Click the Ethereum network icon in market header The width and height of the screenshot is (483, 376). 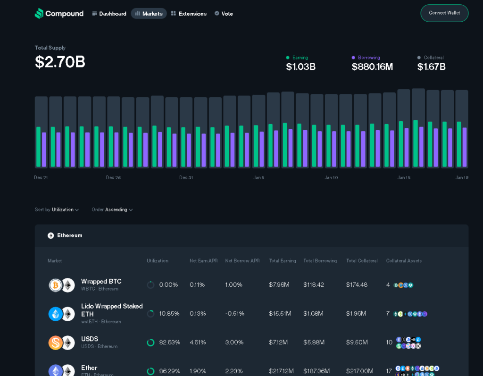pyautogui.click(x=50, y=235)
